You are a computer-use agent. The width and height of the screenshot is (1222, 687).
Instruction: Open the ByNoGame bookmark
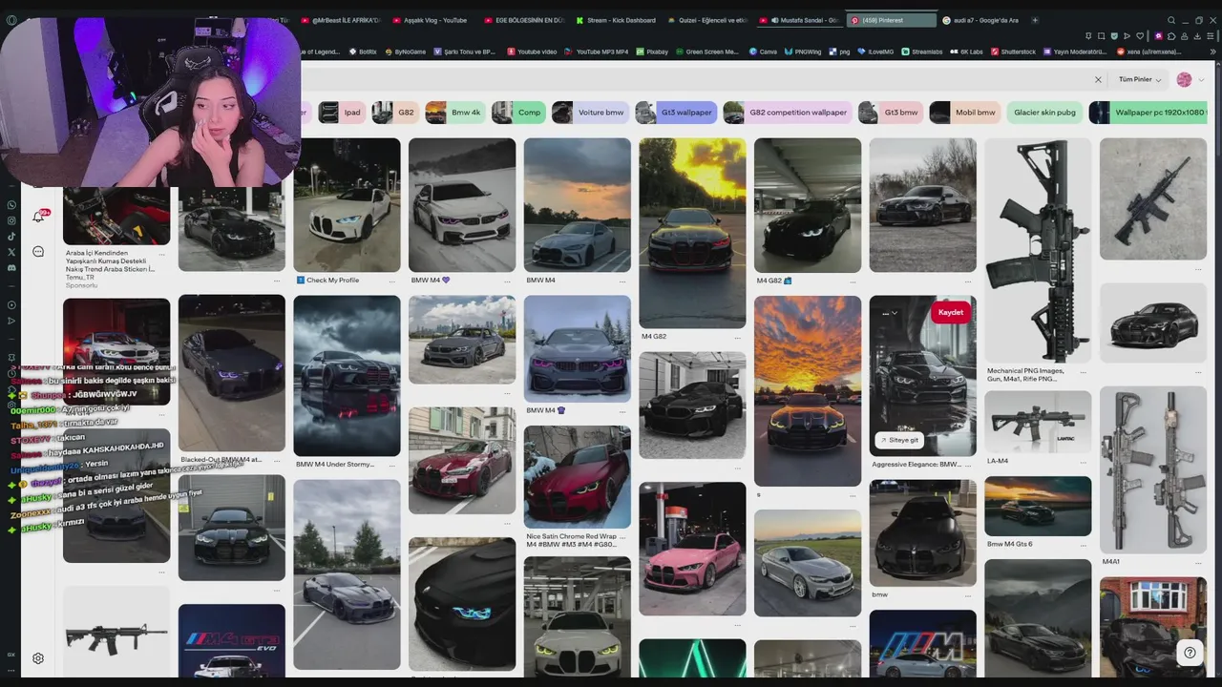(406, 52)
